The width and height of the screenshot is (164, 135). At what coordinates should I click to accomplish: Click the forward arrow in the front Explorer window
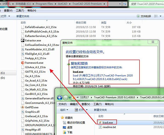[66, 98]
